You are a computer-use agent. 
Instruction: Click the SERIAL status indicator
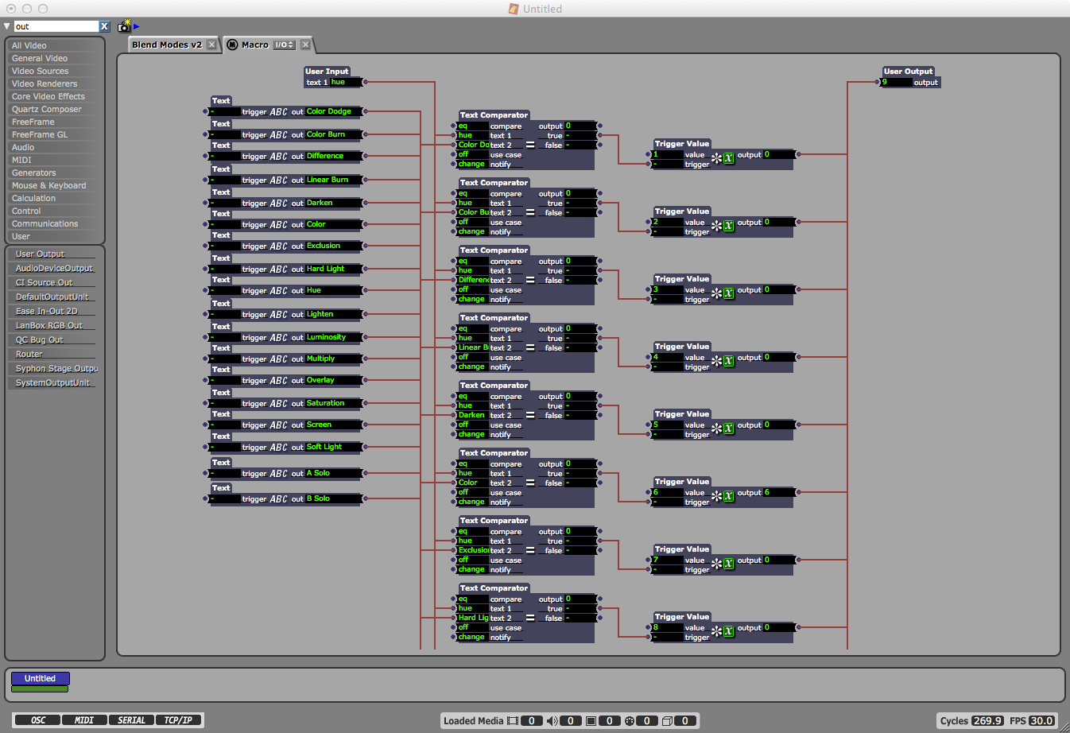coord(131,720)
